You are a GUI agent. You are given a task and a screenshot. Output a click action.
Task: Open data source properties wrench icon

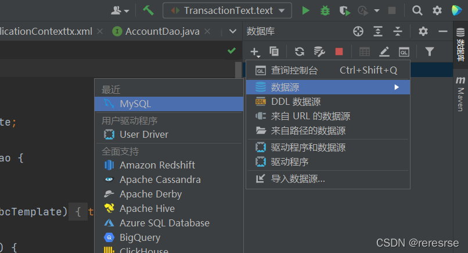pos(319,52)
